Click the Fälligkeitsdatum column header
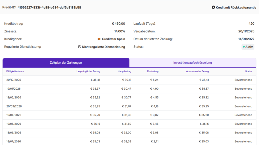This screenshot has width=259, height=145. 15,71
